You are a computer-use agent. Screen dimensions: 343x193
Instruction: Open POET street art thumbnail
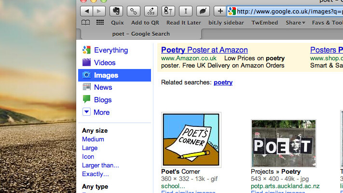click(x=284, y=143)
